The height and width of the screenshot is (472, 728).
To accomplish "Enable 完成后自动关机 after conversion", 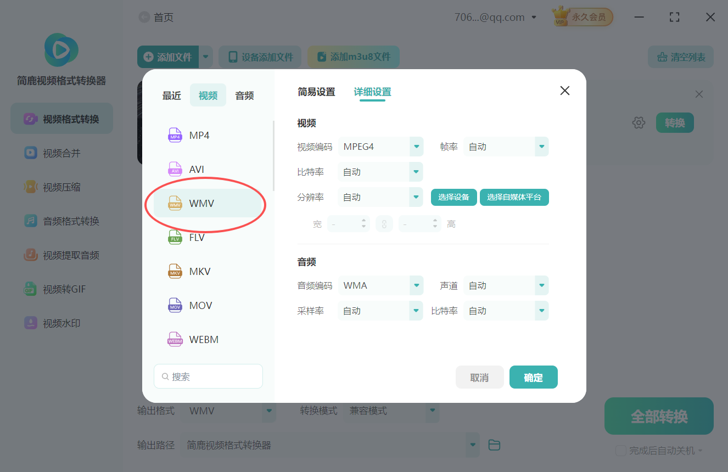I will tap(620, 450).
